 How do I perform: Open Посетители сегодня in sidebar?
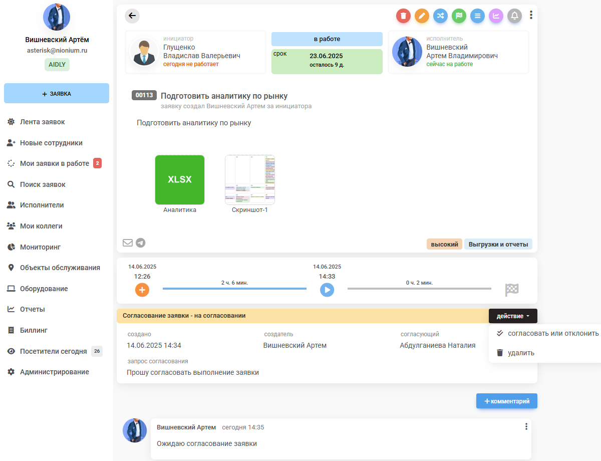coord(55,351)
